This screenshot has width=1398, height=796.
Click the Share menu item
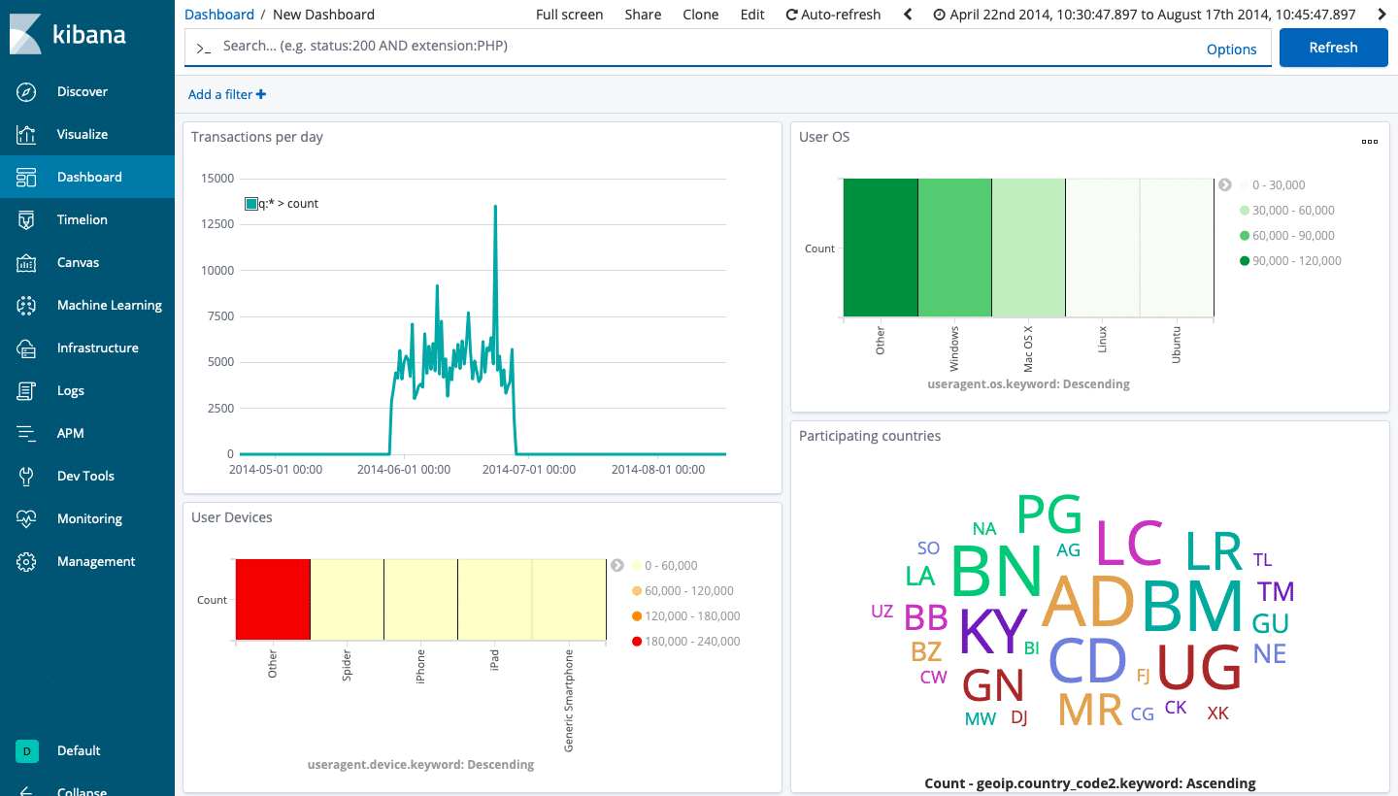point(643,15)
